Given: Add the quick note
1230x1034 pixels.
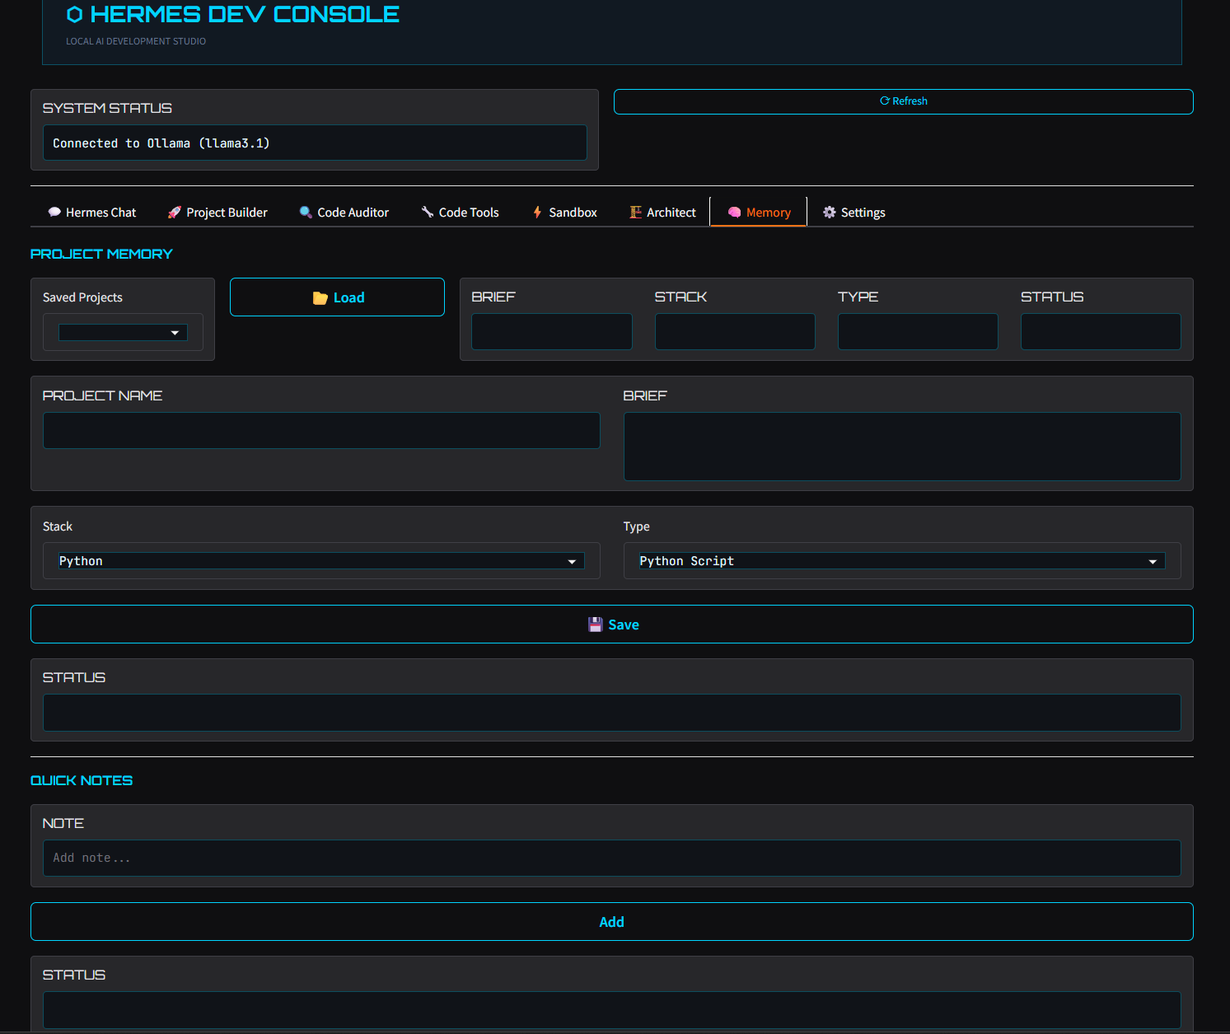Looking at the screenshot, I should (x=612, y=922).
